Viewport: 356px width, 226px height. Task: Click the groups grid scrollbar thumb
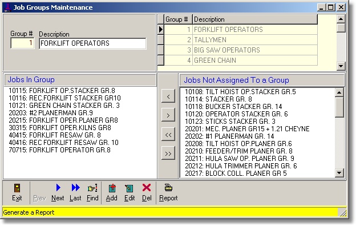(341, 28)
